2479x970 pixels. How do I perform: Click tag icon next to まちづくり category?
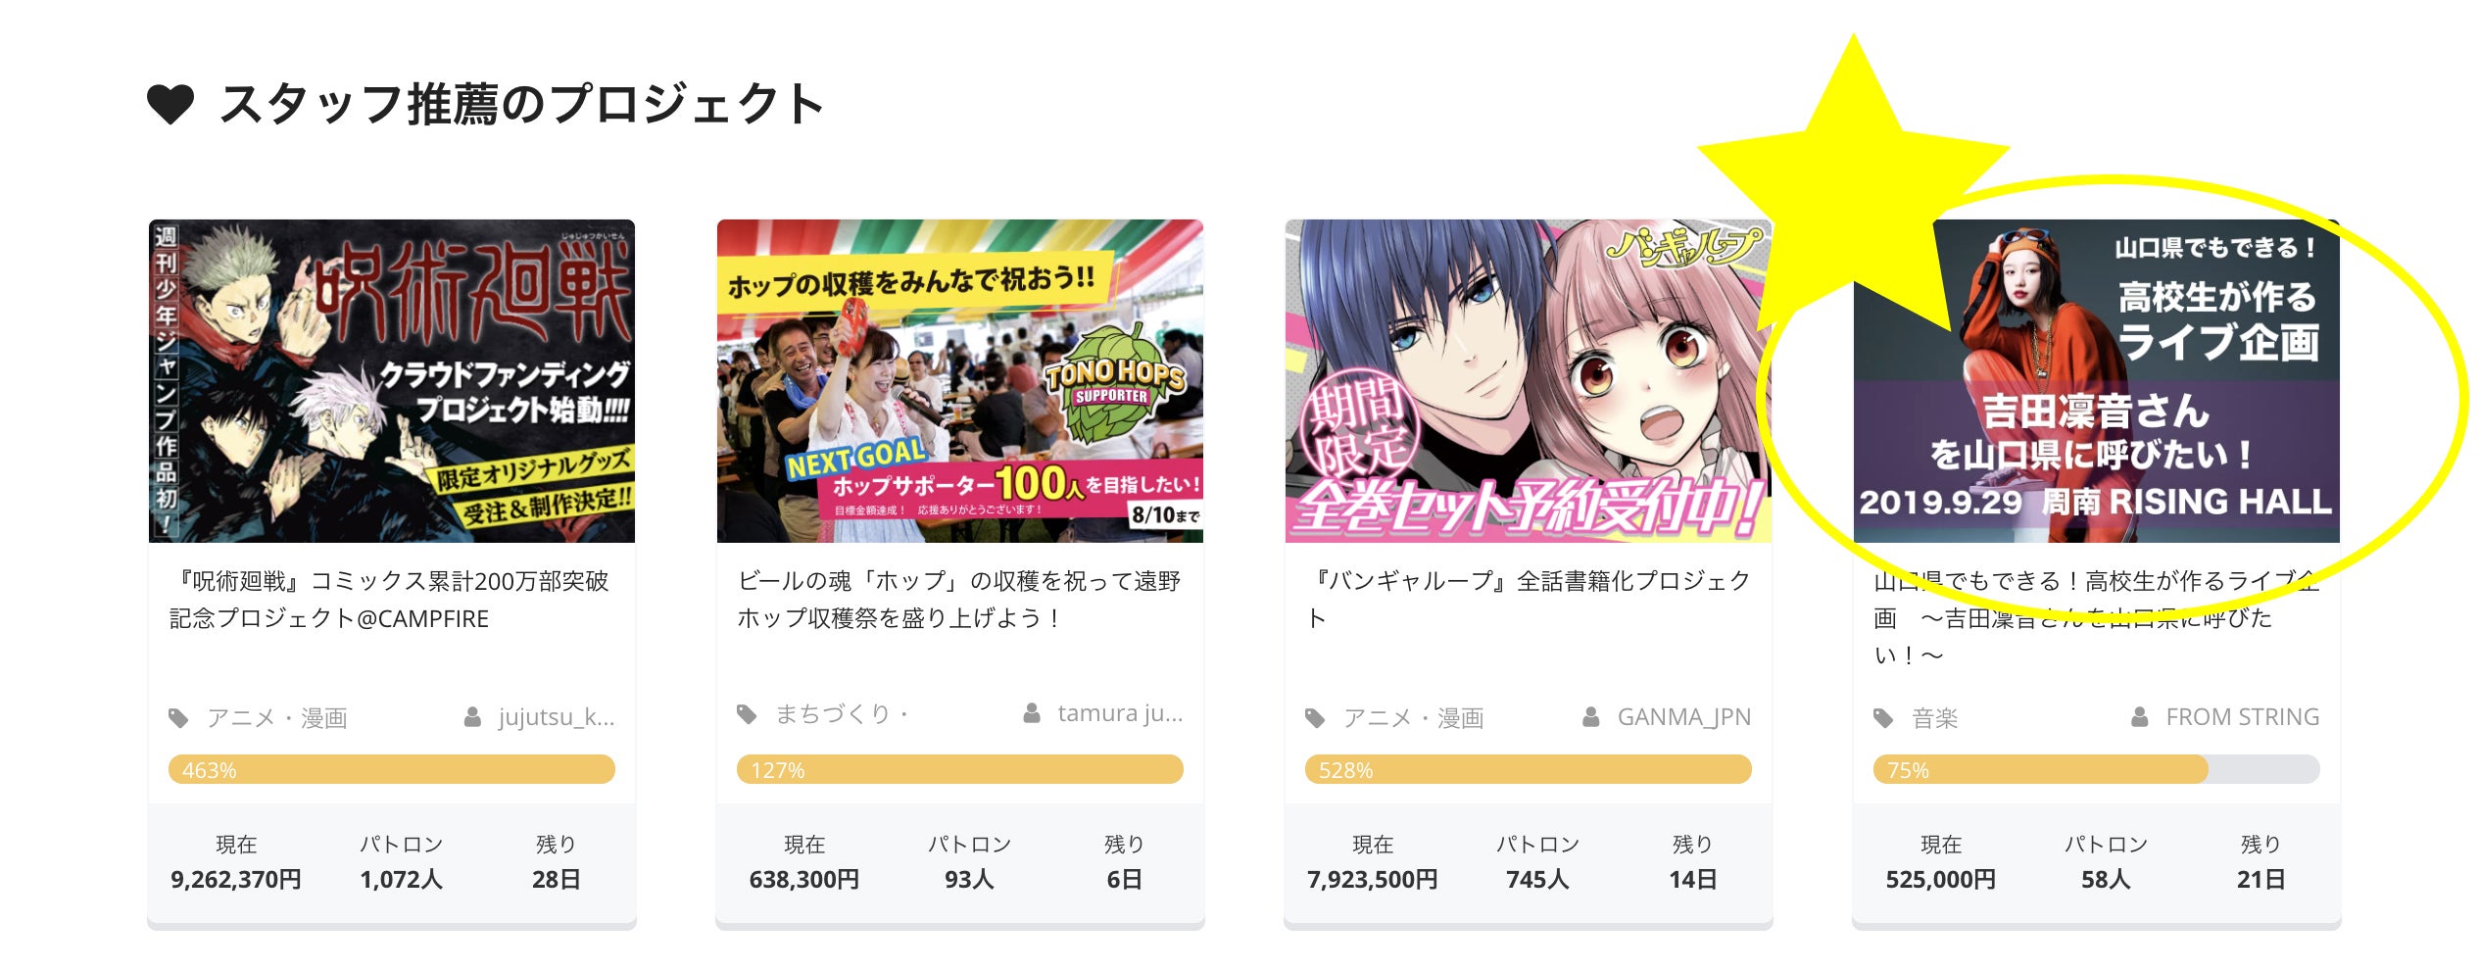pos(747,714)
